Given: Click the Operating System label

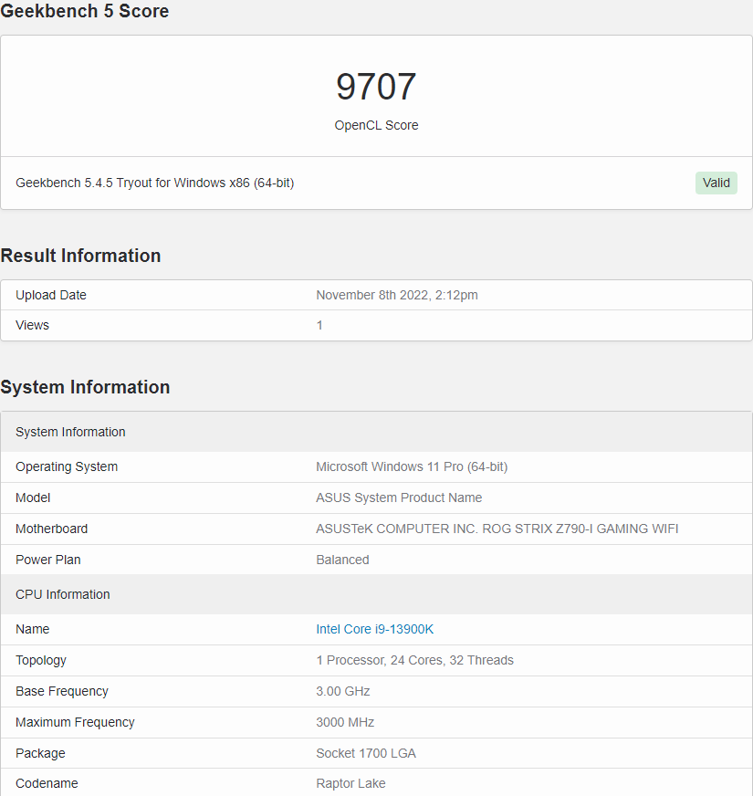Looking at the screenshot, I should coord(67,466).
